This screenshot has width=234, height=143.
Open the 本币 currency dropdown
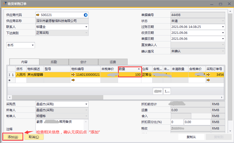click(33, 46)
